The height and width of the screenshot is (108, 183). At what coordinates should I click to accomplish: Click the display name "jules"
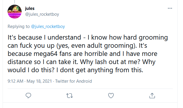pyautogui.click(x=30, y=8)
